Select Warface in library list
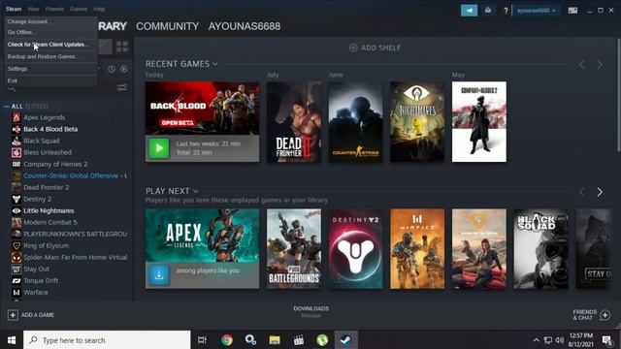621x349 pixels. point(36,293)
